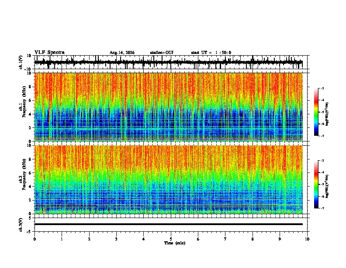346x268 pixels.
Task: Click the time axis tick label "8"
Action: click(x=253, y=239)
